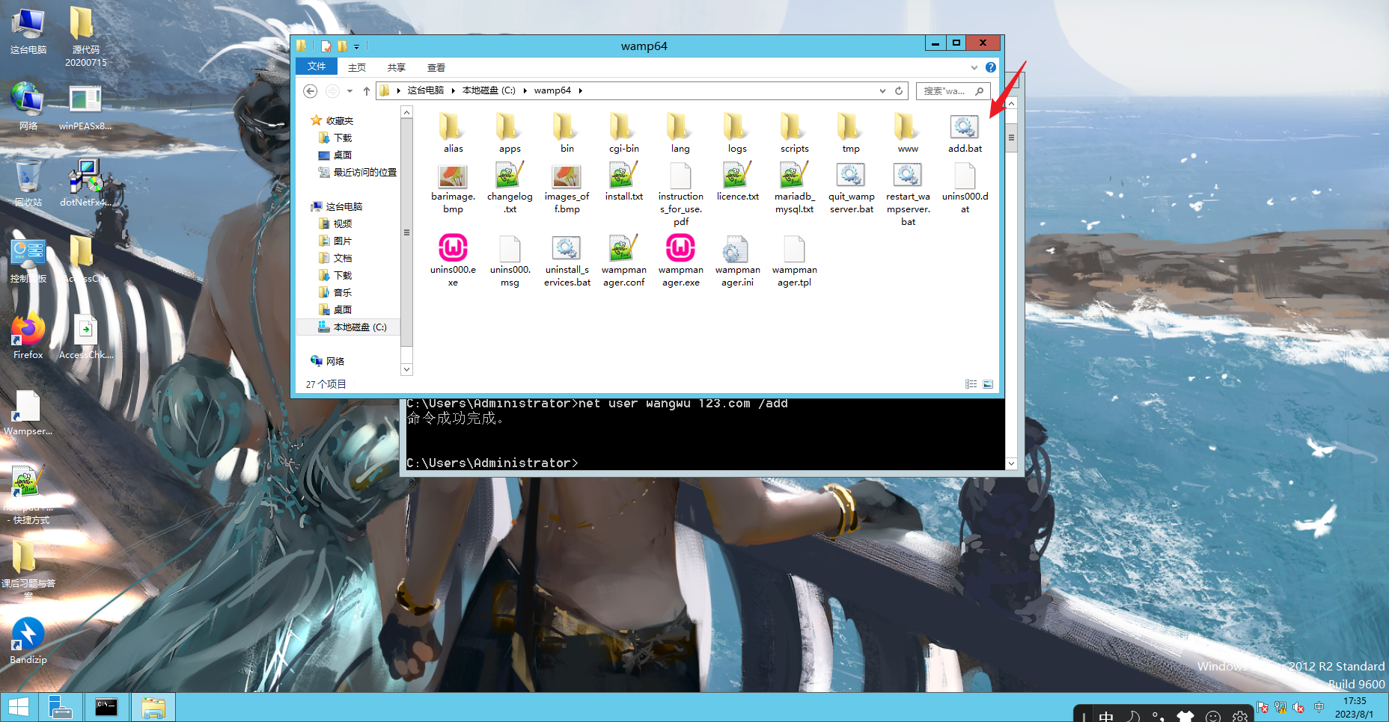Open the 共享 ribbon tab
The image size is (1389, 722).
click(396, 67)
